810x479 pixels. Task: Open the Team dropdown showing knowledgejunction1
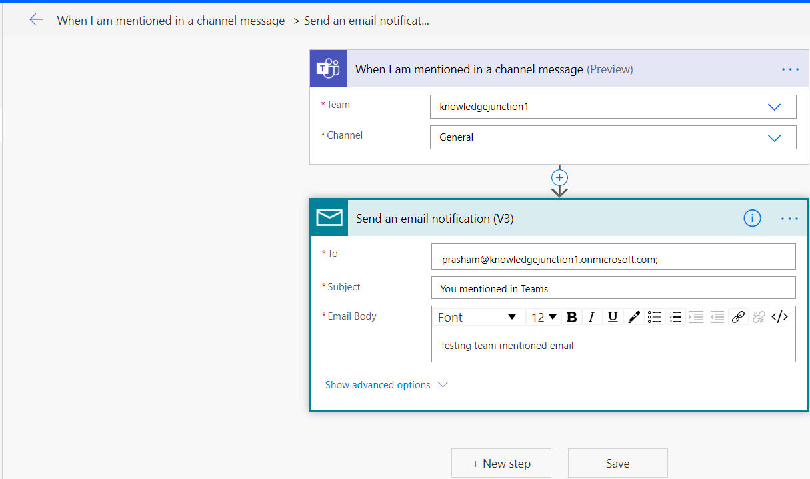[x=613, y=107]
